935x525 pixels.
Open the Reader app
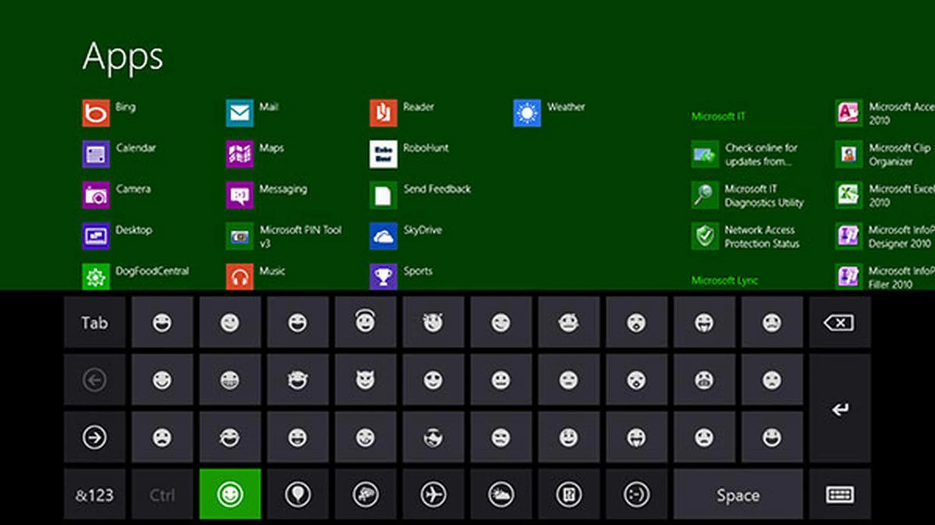(x=383, y=113)
